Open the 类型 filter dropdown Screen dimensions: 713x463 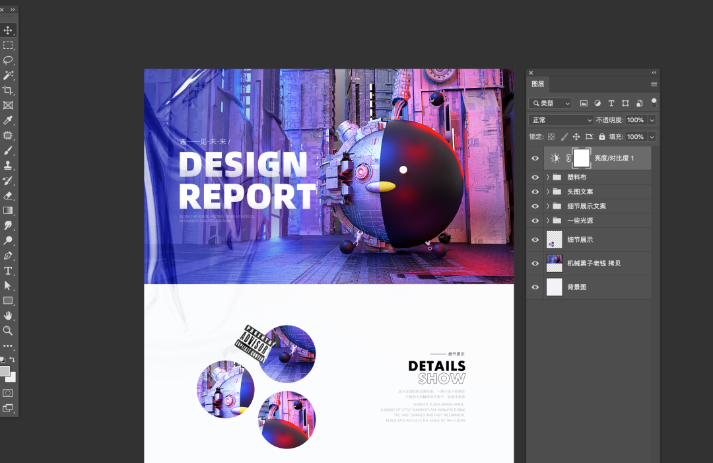550,103
